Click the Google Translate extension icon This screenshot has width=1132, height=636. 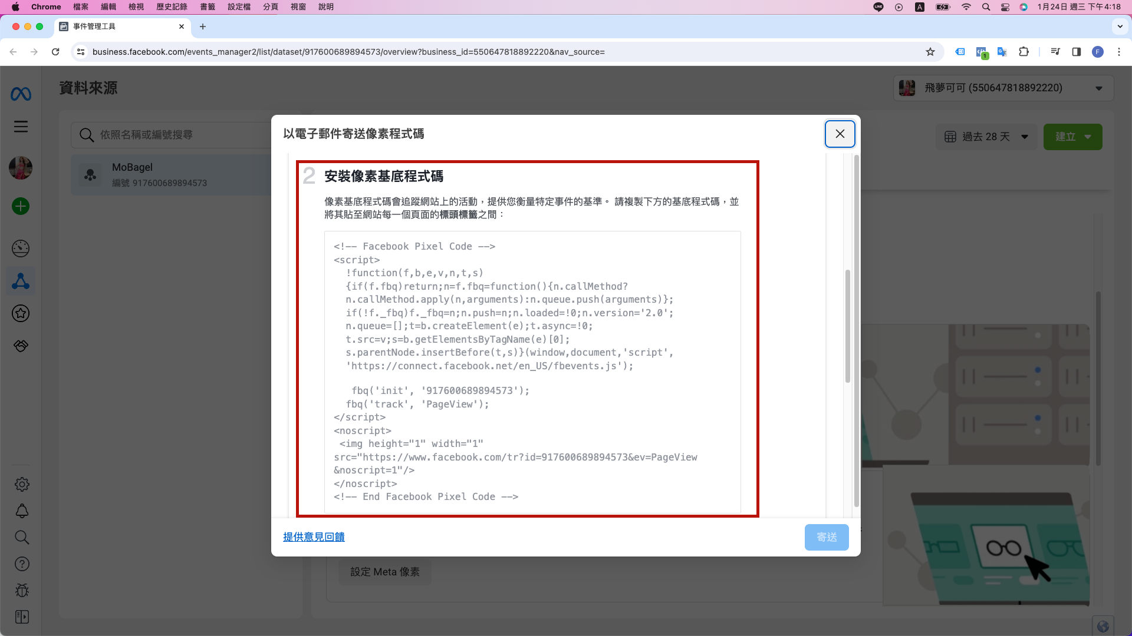click(1002, 52)
